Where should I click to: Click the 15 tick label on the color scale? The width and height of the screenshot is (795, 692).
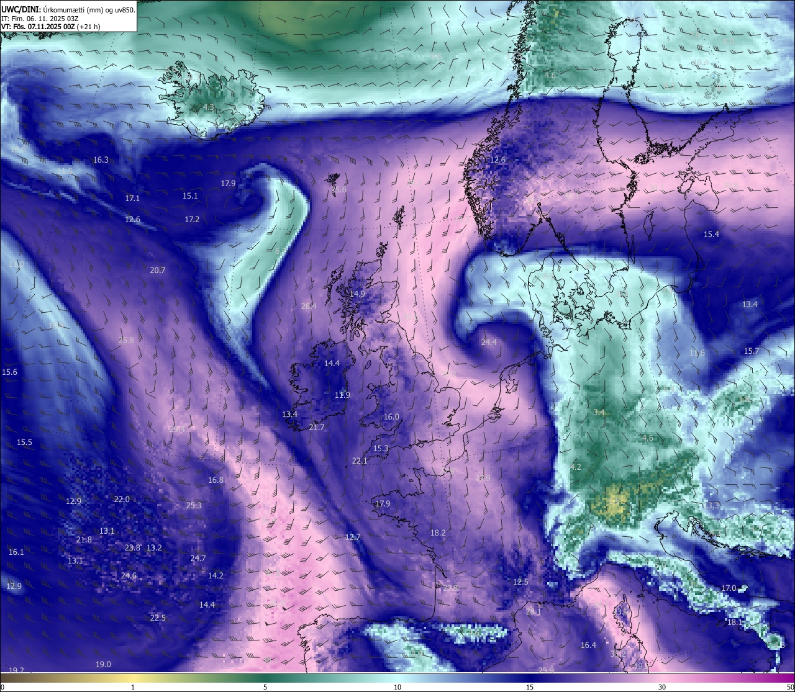point(530,687)
